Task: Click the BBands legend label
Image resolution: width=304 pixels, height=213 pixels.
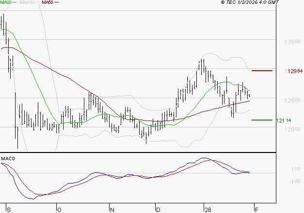Action: (x=27, y=2)
